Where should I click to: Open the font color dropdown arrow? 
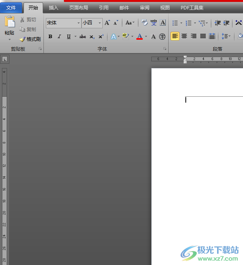coord(146,37)
